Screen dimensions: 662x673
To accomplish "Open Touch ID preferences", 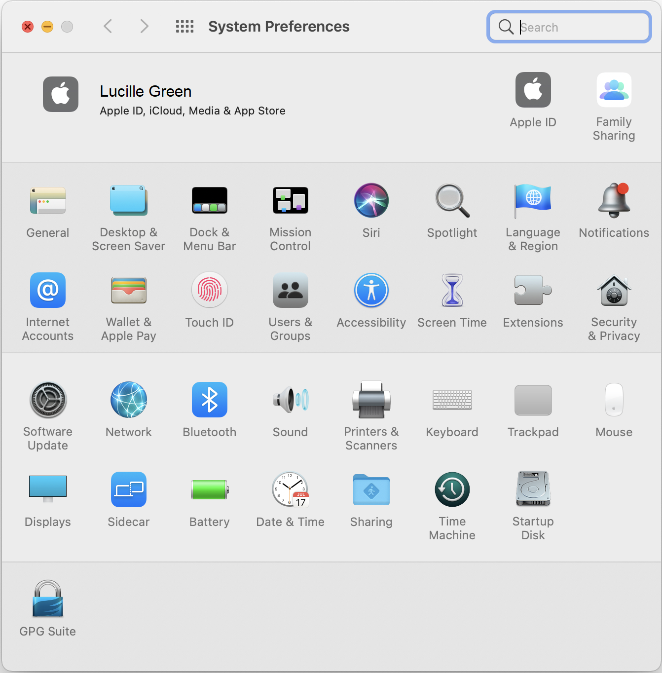I will (210, 290).
